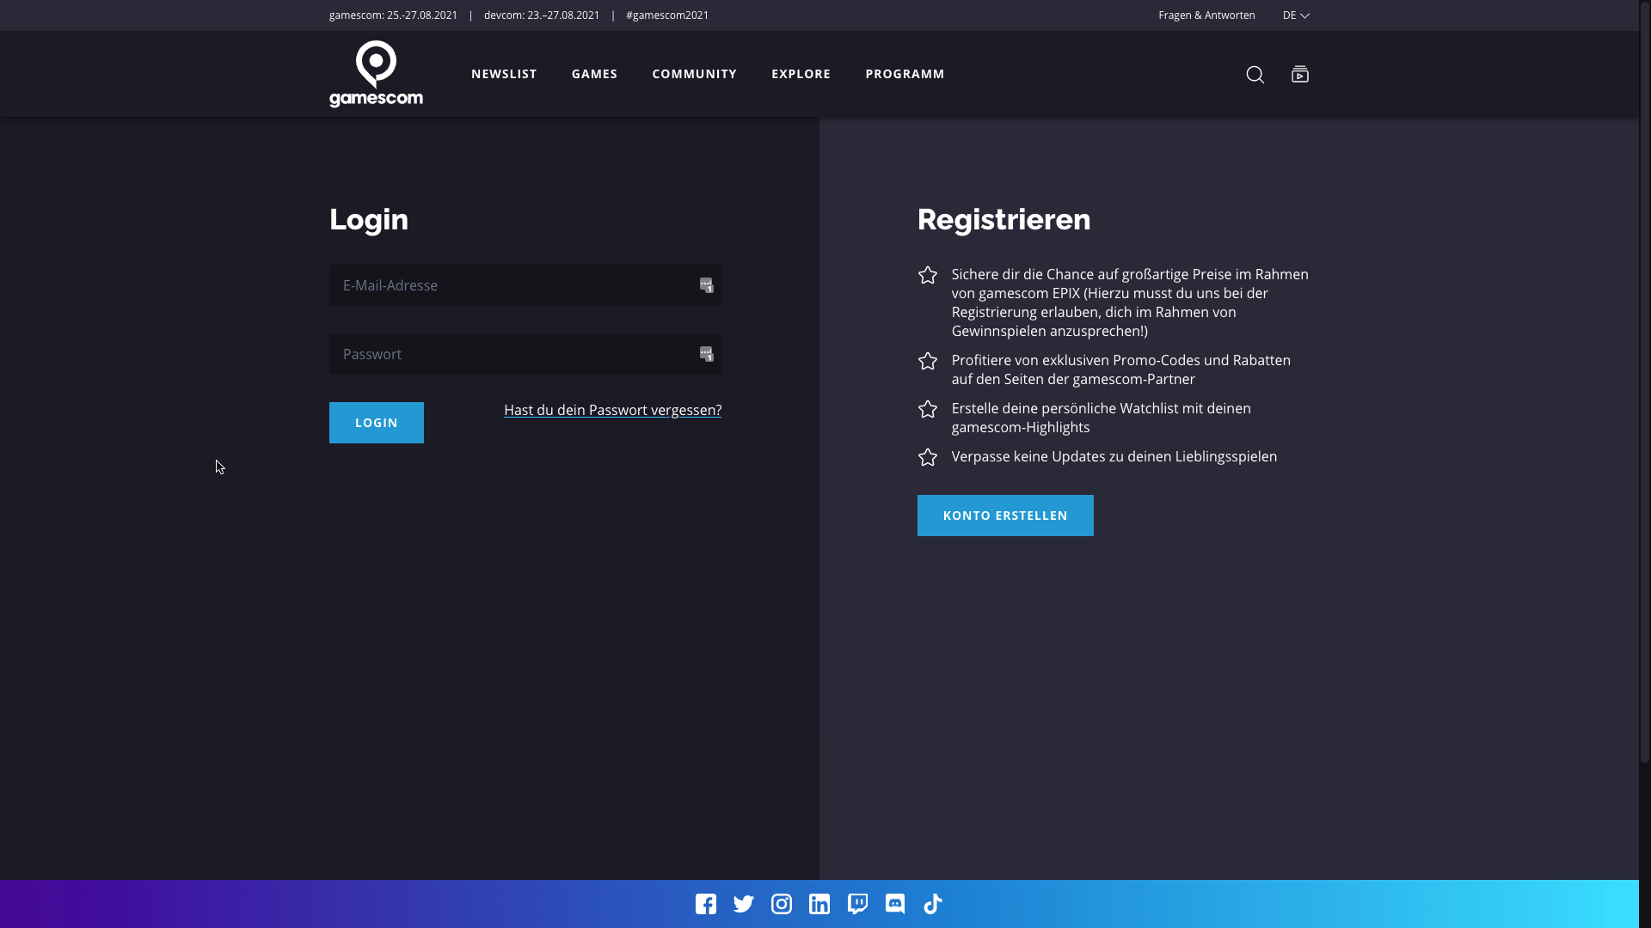Viewport: 1651px width, 928px height.
Task: Click star icon beside 'Sichere dir die Chance'
Action: [x=928, y=275]
